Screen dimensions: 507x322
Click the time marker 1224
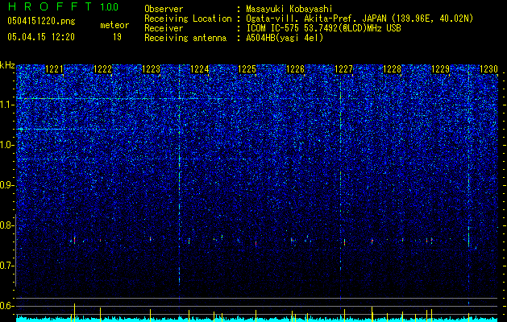[200, 68]
